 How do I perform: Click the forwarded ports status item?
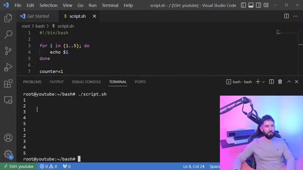(66, 166)
